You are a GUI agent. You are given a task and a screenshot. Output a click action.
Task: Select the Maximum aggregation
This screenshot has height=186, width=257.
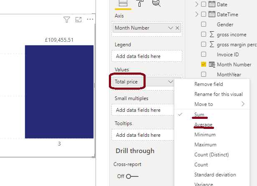coord(205,145)
